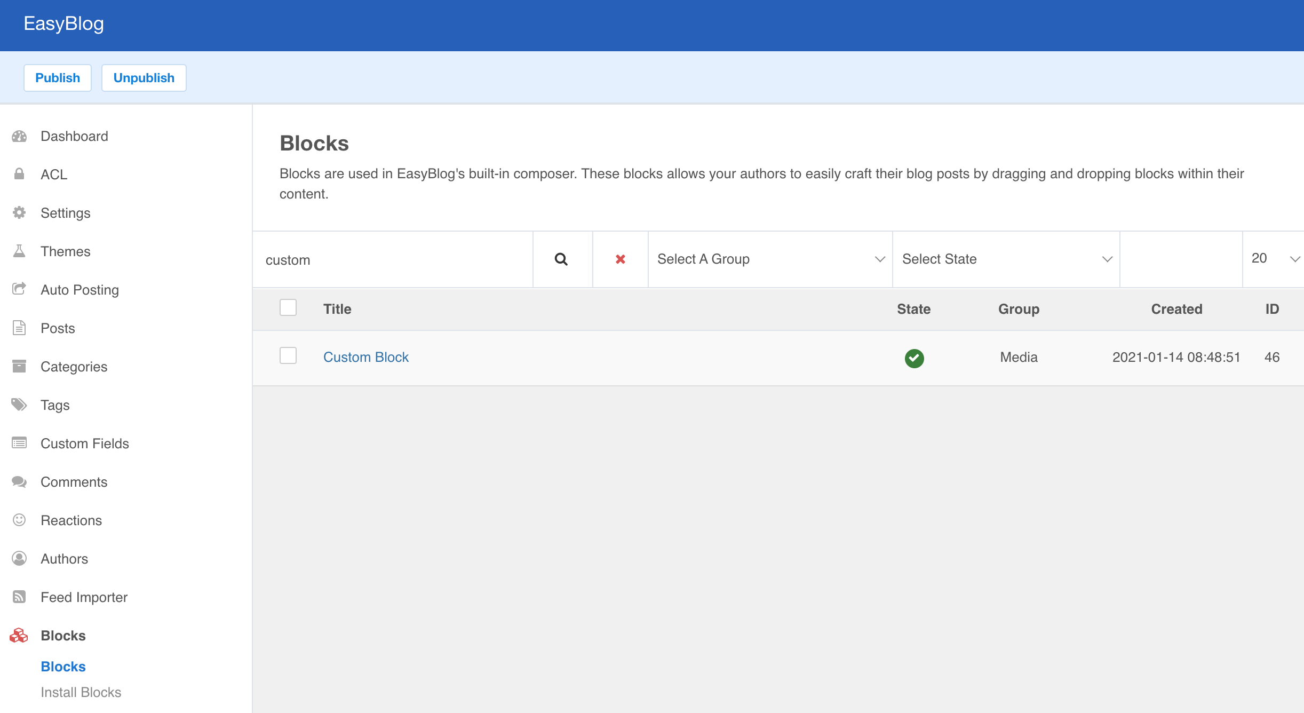Sort by State column header
The image size is (1304, 713).
point(913,309)
